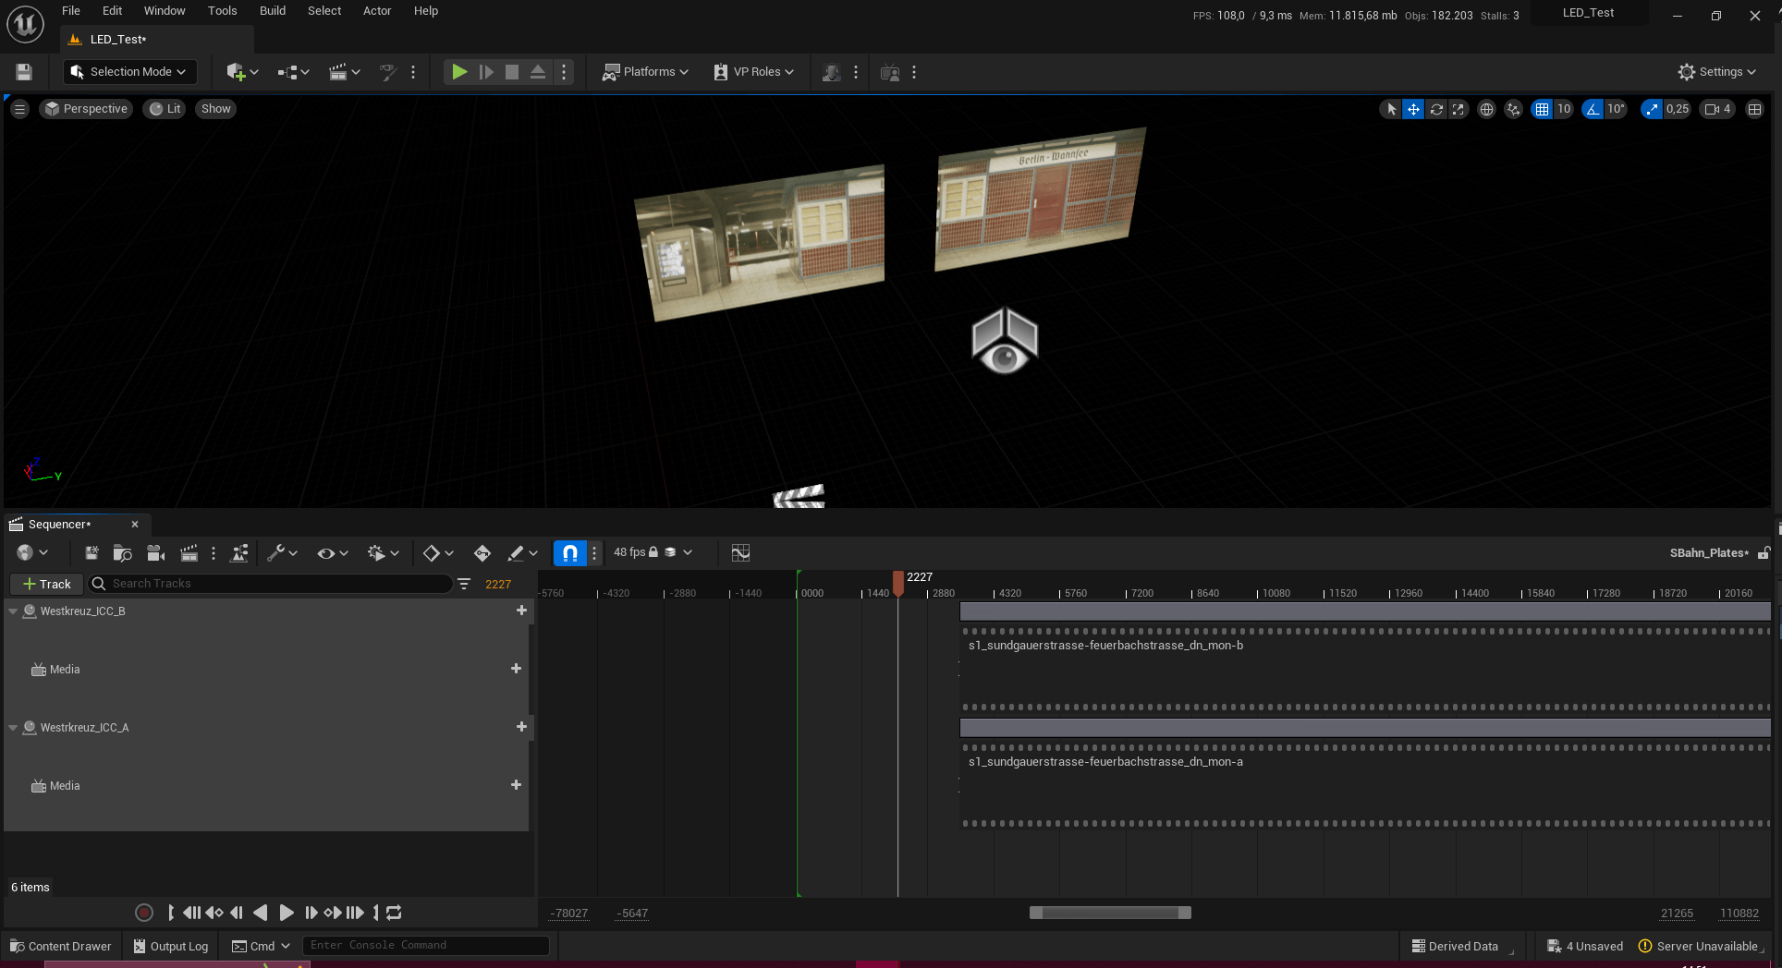Click the Sequencer record button
Image resolution: width=1782 pixels, height=968 pixels.
tap(144, 913)
